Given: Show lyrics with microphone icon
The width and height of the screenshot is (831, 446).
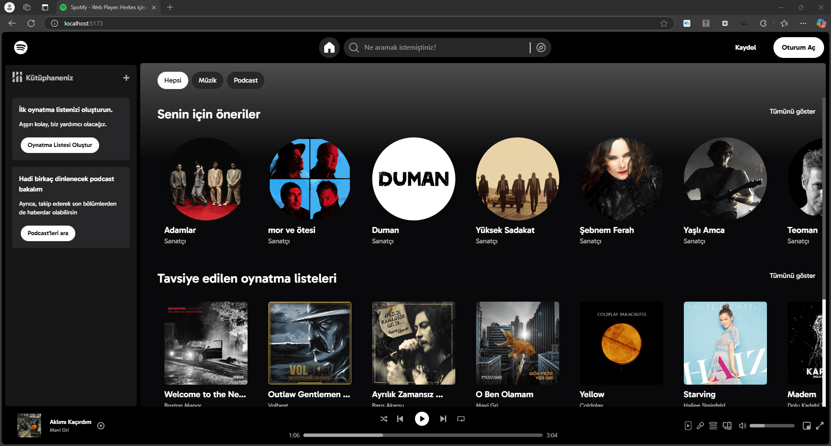Looking at the screenshot, I should pyautogui.click(x=700, y=426).
